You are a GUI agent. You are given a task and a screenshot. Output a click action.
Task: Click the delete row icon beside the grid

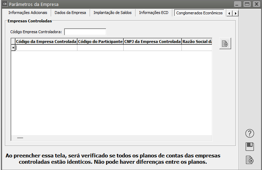click(225, 44)
